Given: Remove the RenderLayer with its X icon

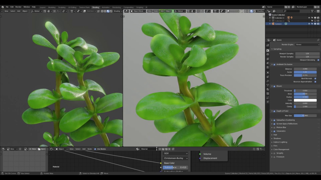Looking at the screenshot, I should point(318,7).
